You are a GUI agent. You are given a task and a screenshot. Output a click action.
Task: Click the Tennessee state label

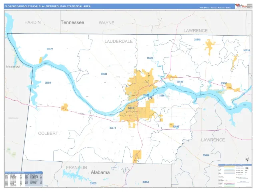[72, 22]
